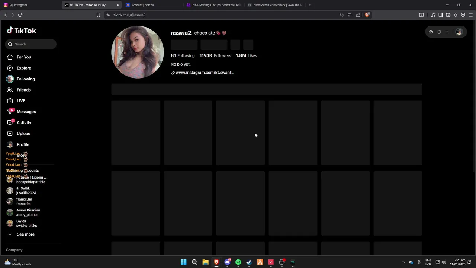The height and width of the screenshot is (268, 476).
Task: View the 119.1K Followers list
Action: (x=215, y=55)
